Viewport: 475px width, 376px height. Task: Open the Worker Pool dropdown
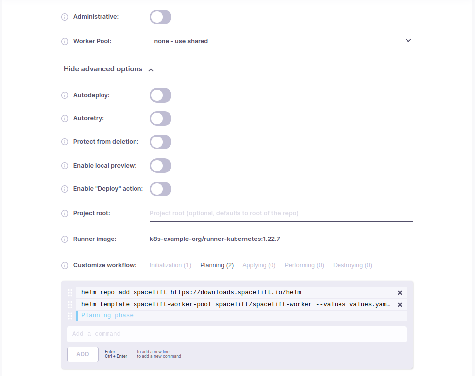click(x=280, y=41)
